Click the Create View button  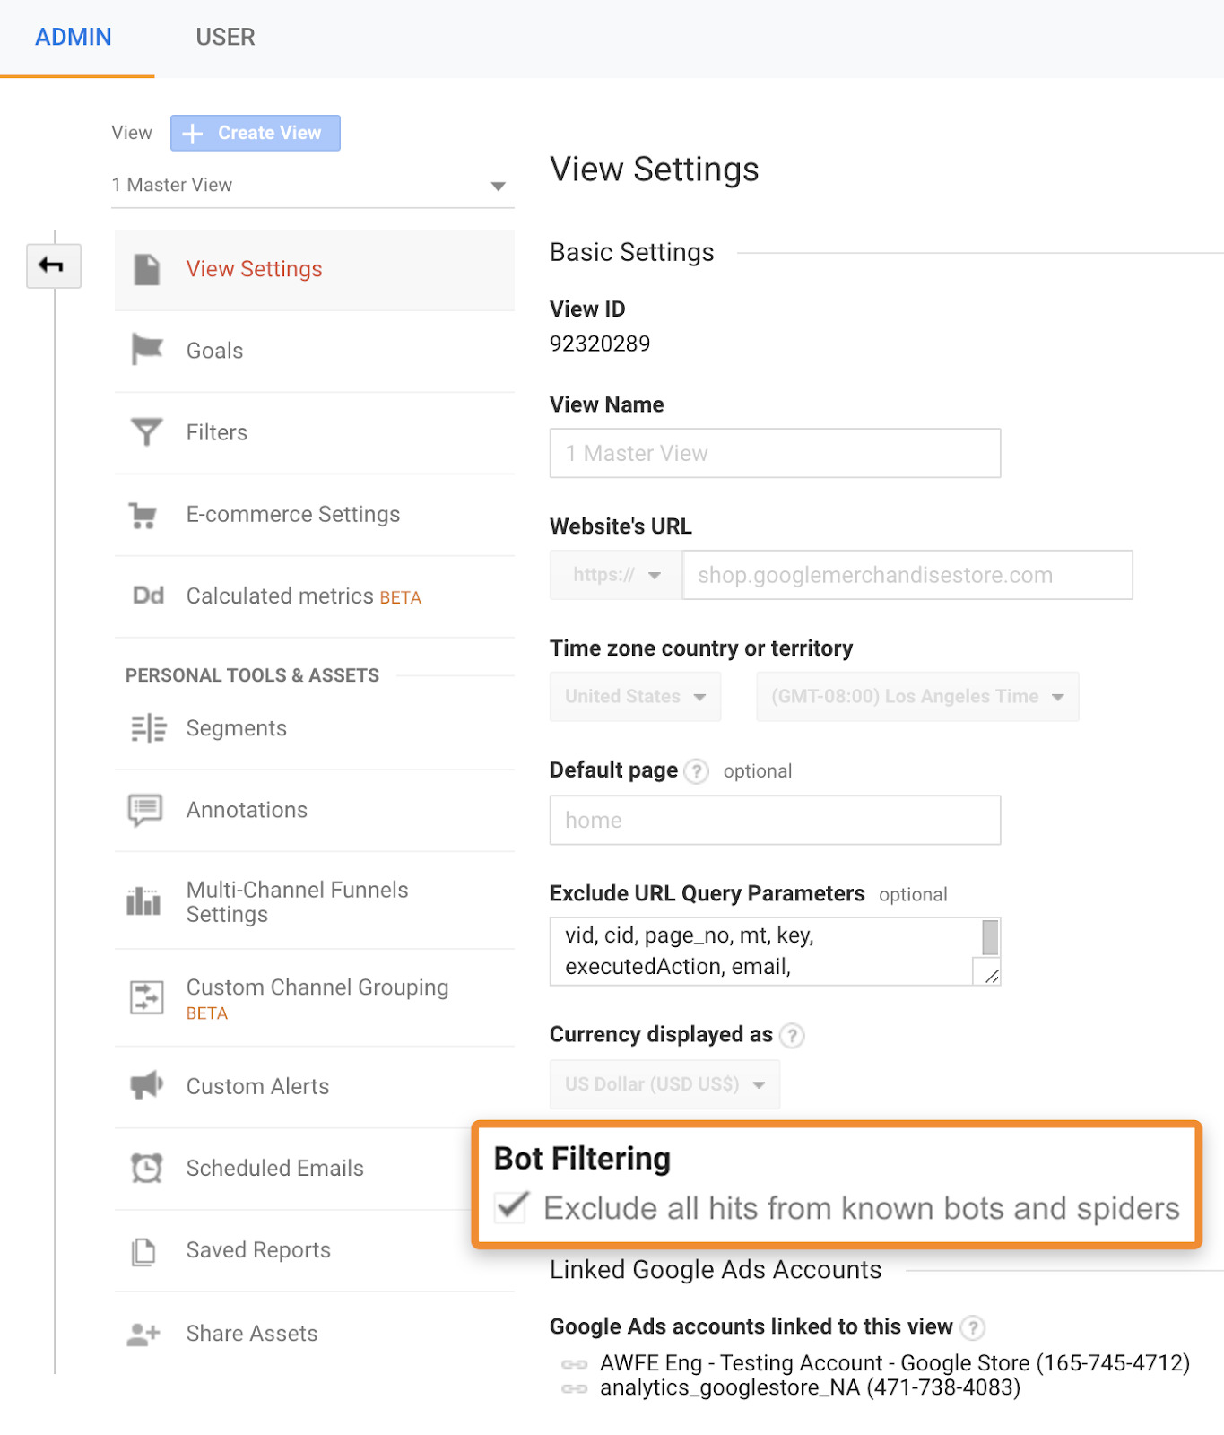[x=256, y=133]
